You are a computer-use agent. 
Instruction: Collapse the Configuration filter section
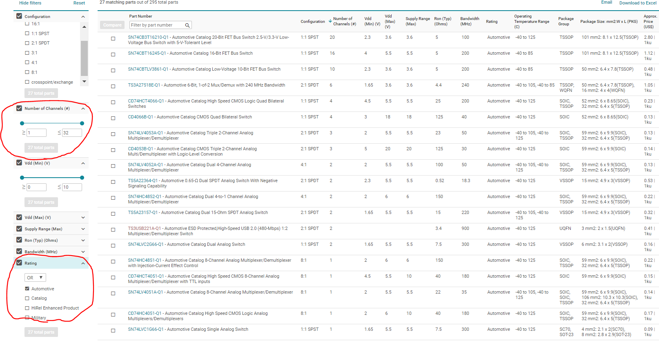click(x=83, y=17)
